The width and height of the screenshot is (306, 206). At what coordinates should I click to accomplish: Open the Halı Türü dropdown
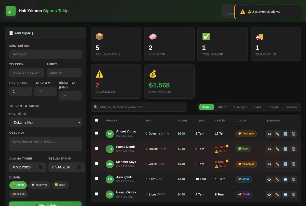pos(45,122)
